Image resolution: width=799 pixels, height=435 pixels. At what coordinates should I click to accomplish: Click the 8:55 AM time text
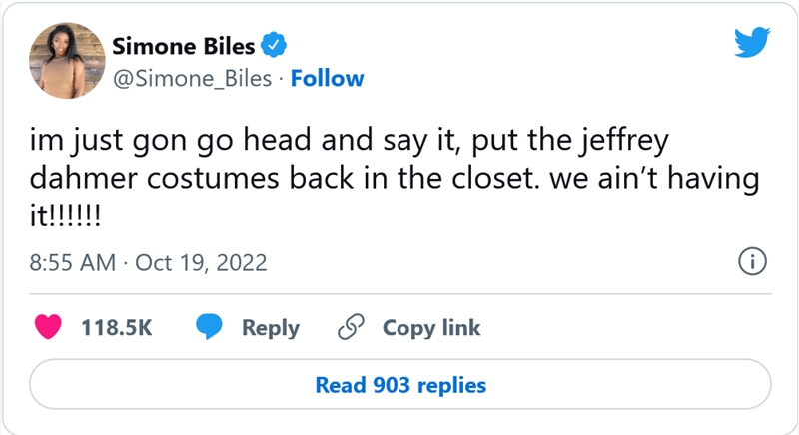tap(73, 263)
